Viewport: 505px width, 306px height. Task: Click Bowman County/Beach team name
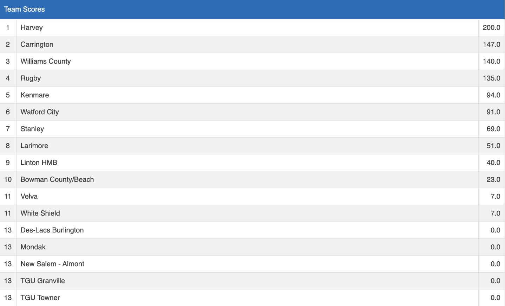point(57,179)
